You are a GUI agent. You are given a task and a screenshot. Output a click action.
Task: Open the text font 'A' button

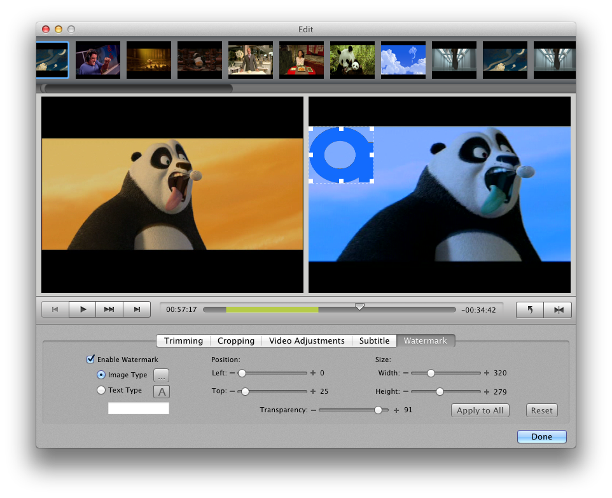(162, 391)
